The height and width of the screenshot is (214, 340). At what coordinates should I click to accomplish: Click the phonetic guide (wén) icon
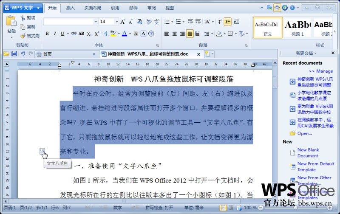point(156,22)
